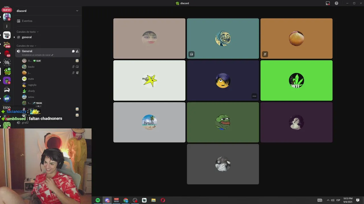Image resolution: width=364 pixels, height=204 pixels.
Task: Click the GUE tag beside first voice user
Action: pyautogui.click(x=37, y=61)
